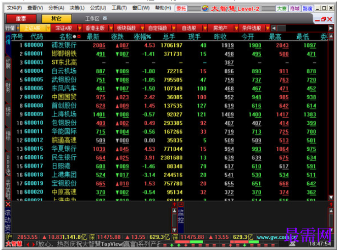Screen dimensions: 341x251
Task: Open the 工具(T) menu
Action: tap(119, 8)
